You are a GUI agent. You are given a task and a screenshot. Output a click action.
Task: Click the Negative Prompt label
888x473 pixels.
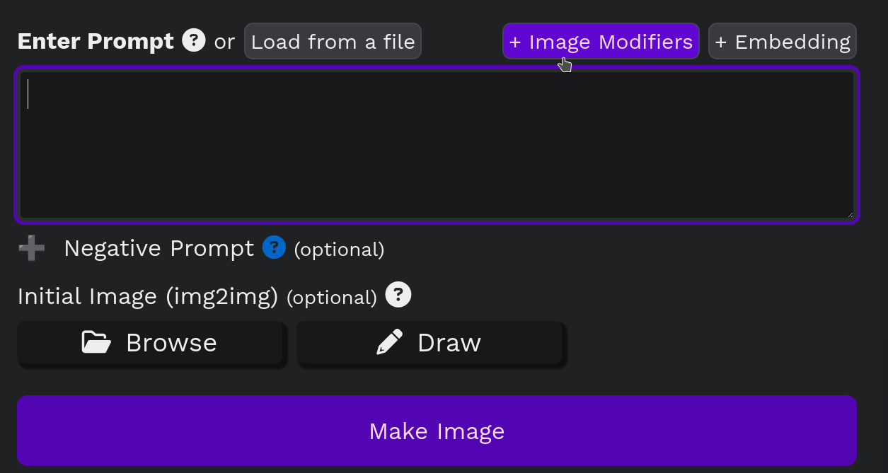(x=158, y=248)
